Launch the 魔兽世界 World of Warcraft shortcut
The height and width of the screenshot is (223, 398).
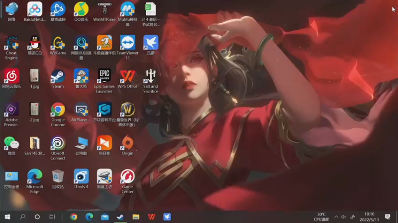(127, 114)
